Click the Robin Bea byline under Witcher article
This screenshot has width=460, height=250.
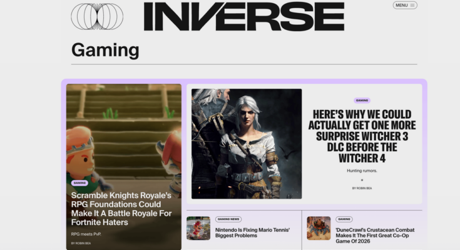(362, 187)
